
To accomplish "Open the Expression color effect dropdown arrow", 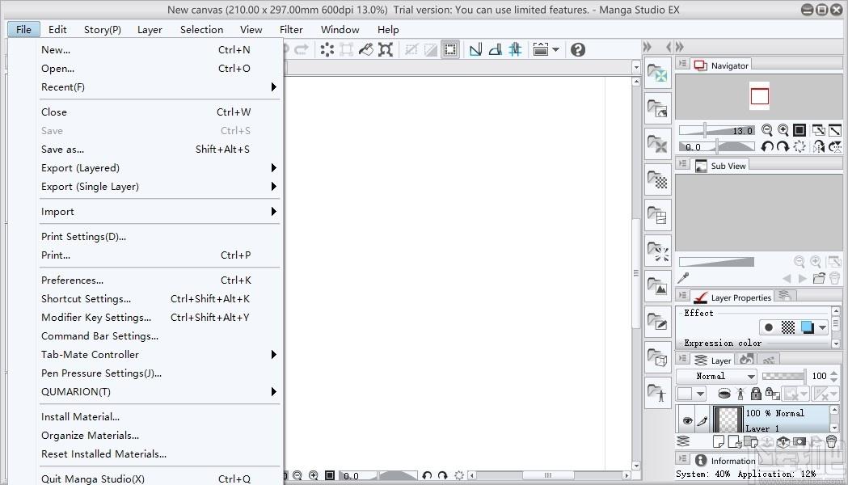I will pyautogui.click(x=822, y=327).
